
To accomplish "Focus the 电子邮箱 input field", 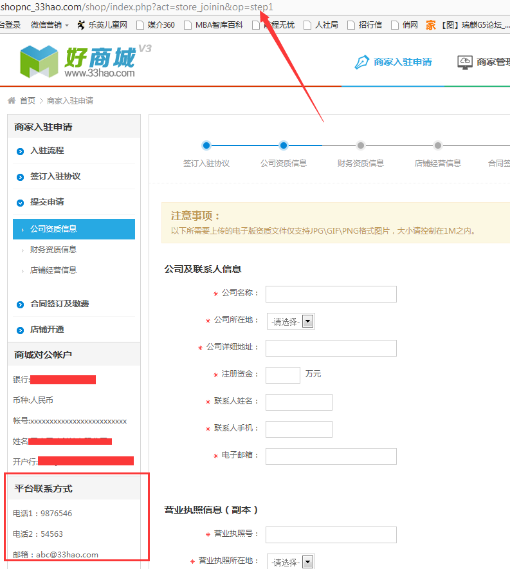I will (x=331, y=456).
